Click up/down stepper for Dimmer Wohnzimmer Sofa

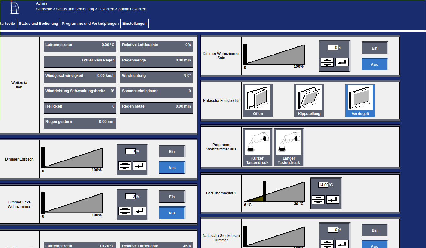327,62
